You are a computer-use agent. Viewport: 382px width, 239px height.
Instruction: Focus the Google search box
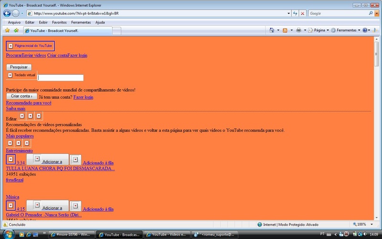[x=338, y=13]
